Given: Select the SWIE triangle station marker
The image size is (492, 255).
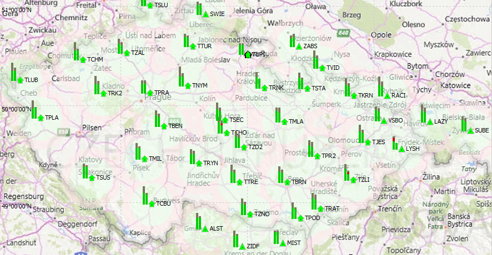Looking at the screenshot, I should click(206, 14).
